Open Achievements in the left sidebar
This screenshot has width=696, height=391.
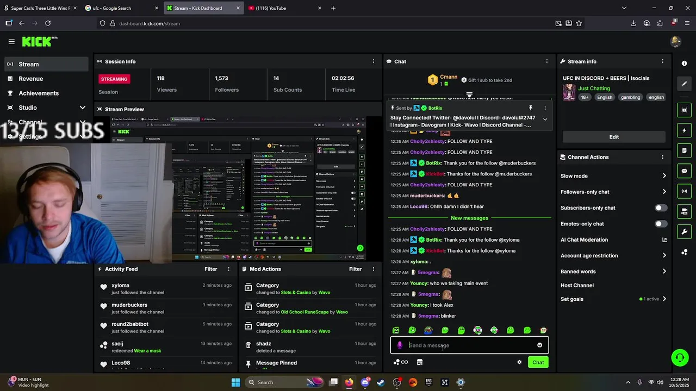coord(46,93)
